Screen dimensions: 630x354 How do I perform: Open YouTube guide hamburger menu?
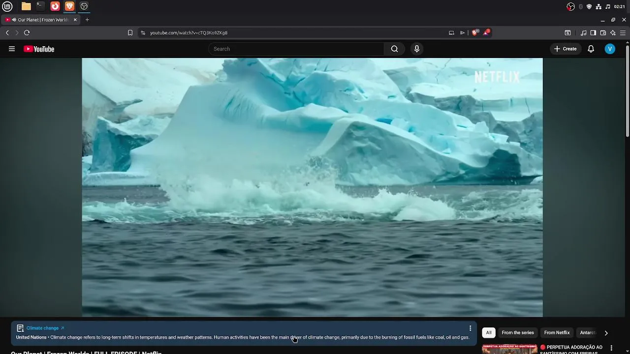12,49
